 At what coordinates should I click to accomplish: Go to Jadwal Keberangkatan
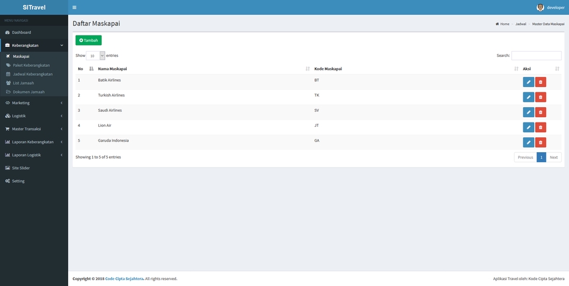[x=34, y=74]
